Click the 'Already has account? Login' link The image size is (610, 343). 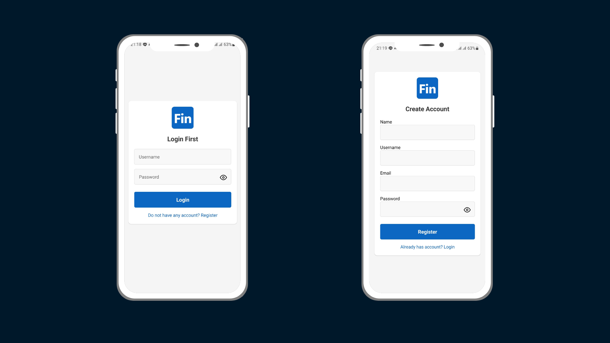tap(427, 247)
